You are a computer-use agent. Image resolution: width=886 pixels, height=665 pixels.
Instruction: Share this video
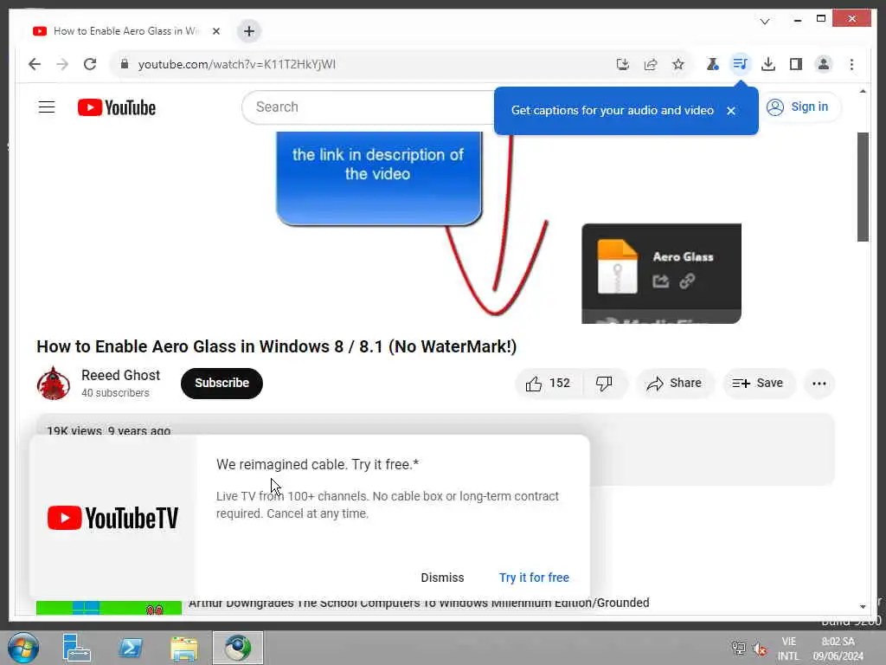[x=675, y=384]
